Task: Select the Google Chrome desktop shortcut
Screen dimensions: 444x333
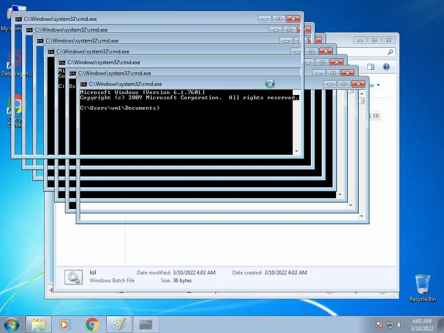Action: [16, 111]
